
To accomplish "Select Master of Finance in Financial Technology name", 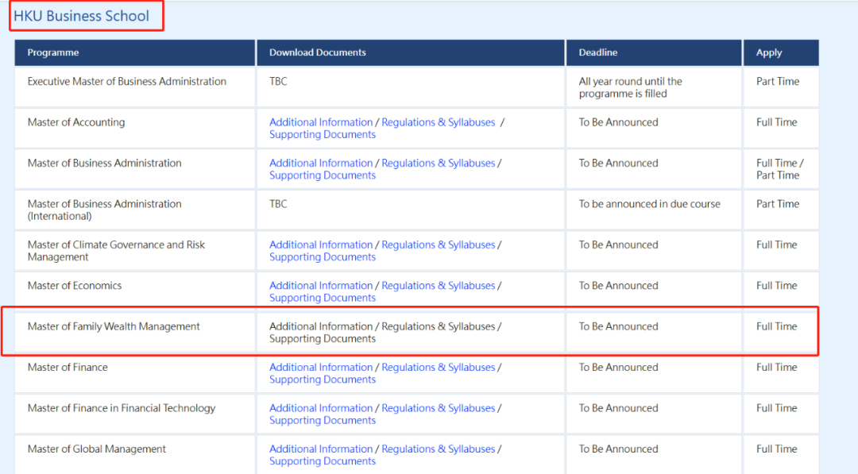I will point(122,408).
